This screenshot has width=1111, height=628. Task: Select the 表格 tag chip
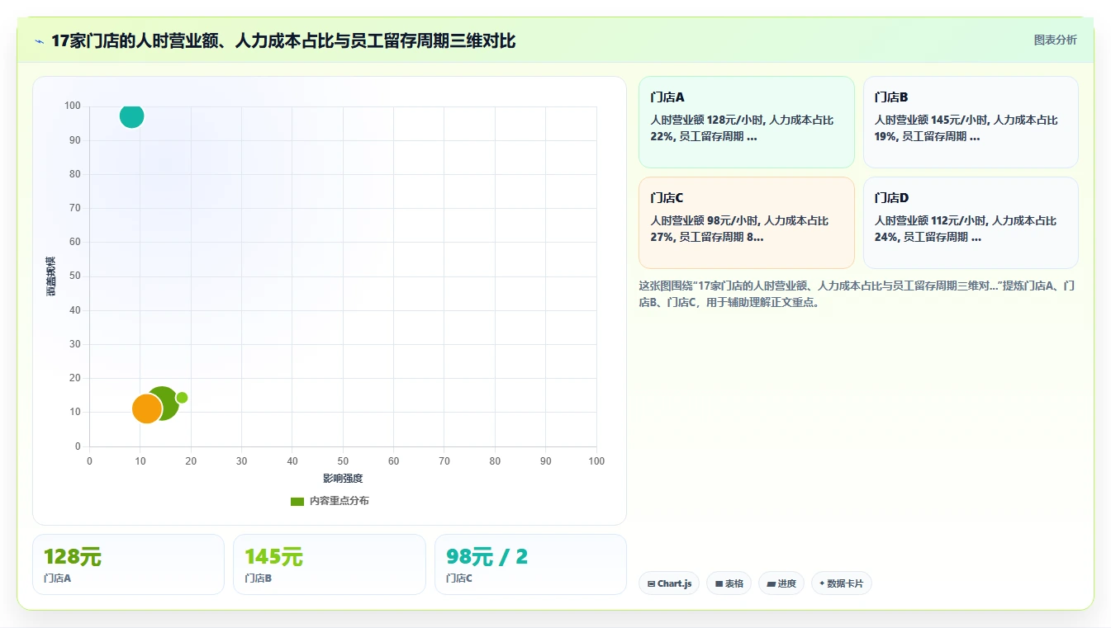729,583
